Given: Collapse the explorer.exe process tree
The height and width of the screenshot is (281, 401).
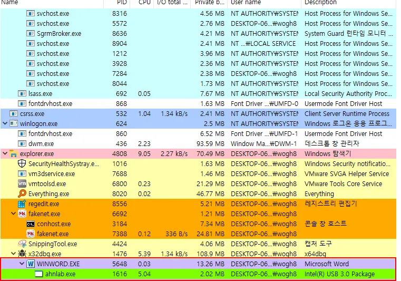Looking at the screenshot, I should click(x=5, y=153).
